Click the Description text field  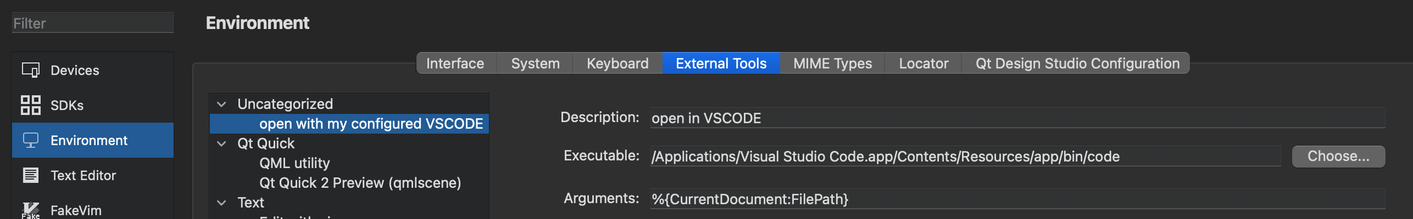[x=1016, y=118]
